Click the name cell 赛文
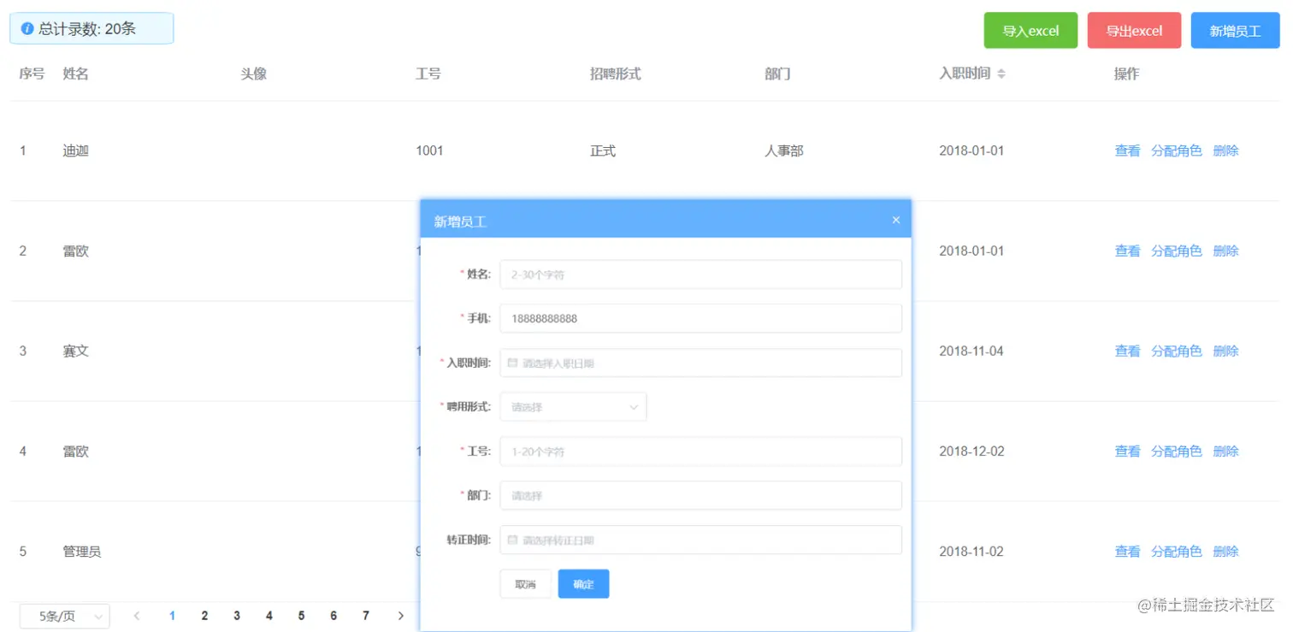 (76, 351)
